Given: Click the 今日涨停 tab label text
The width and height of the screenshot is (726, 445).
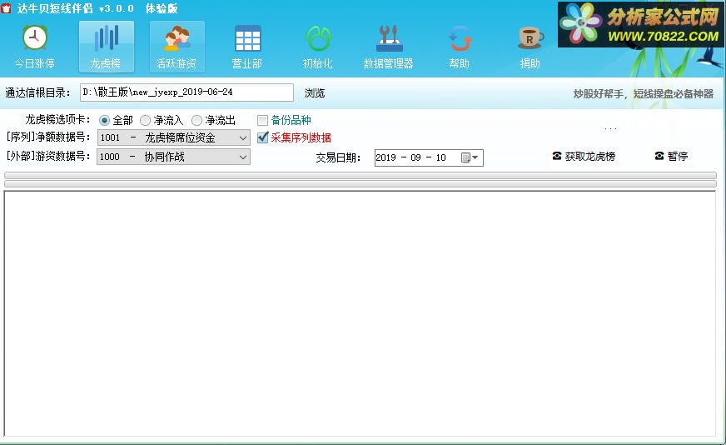Looking at the screenshot, I should [x=35, y=63].
